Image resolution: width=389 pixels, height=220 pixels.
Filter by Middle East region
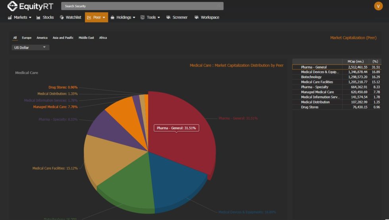click(86, 38)
